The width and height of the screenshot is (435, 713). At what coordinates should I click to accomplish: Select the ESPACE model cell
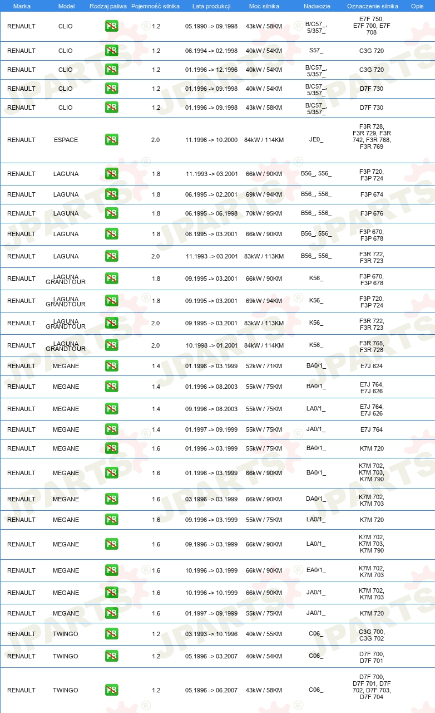tap(66, 140)
